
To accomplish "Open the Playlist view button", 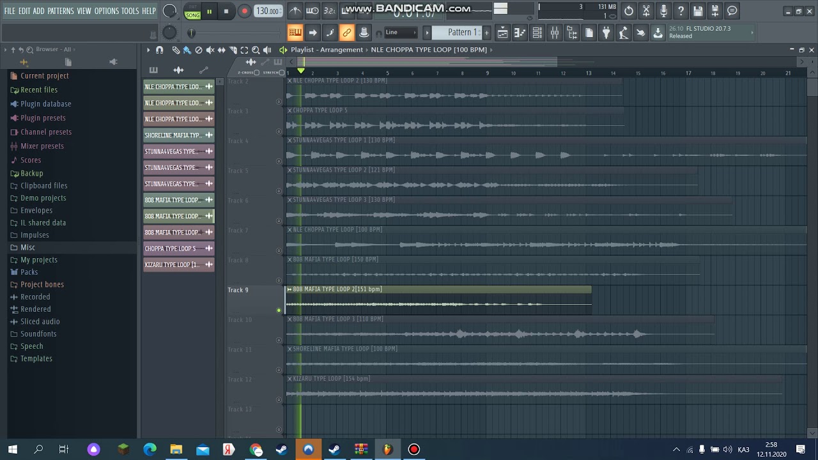I will (503, 33).
